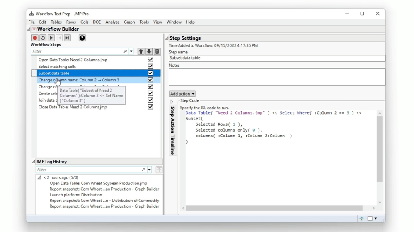The image size is (414, 232).
Task: Click the Reset workflow icon
Action: pos(43,38)
